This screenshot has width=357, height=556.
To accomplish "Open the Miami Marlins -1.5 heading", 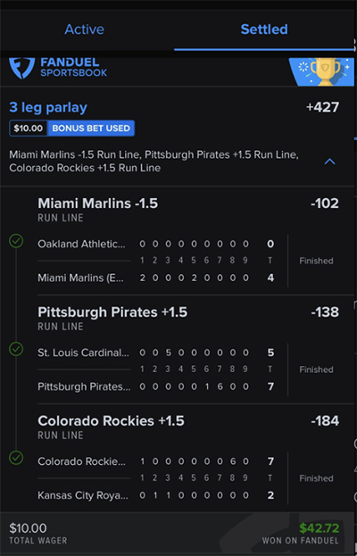I will tap(98, 203).
